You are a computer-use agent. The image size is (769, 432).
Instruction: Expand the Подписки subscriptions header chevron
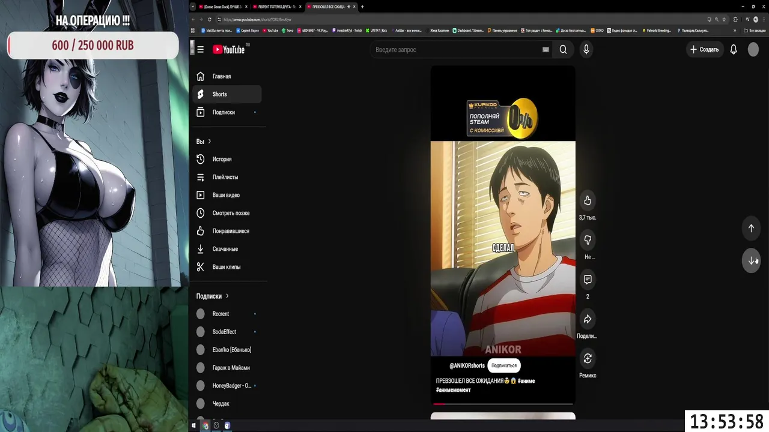(227, 296)
